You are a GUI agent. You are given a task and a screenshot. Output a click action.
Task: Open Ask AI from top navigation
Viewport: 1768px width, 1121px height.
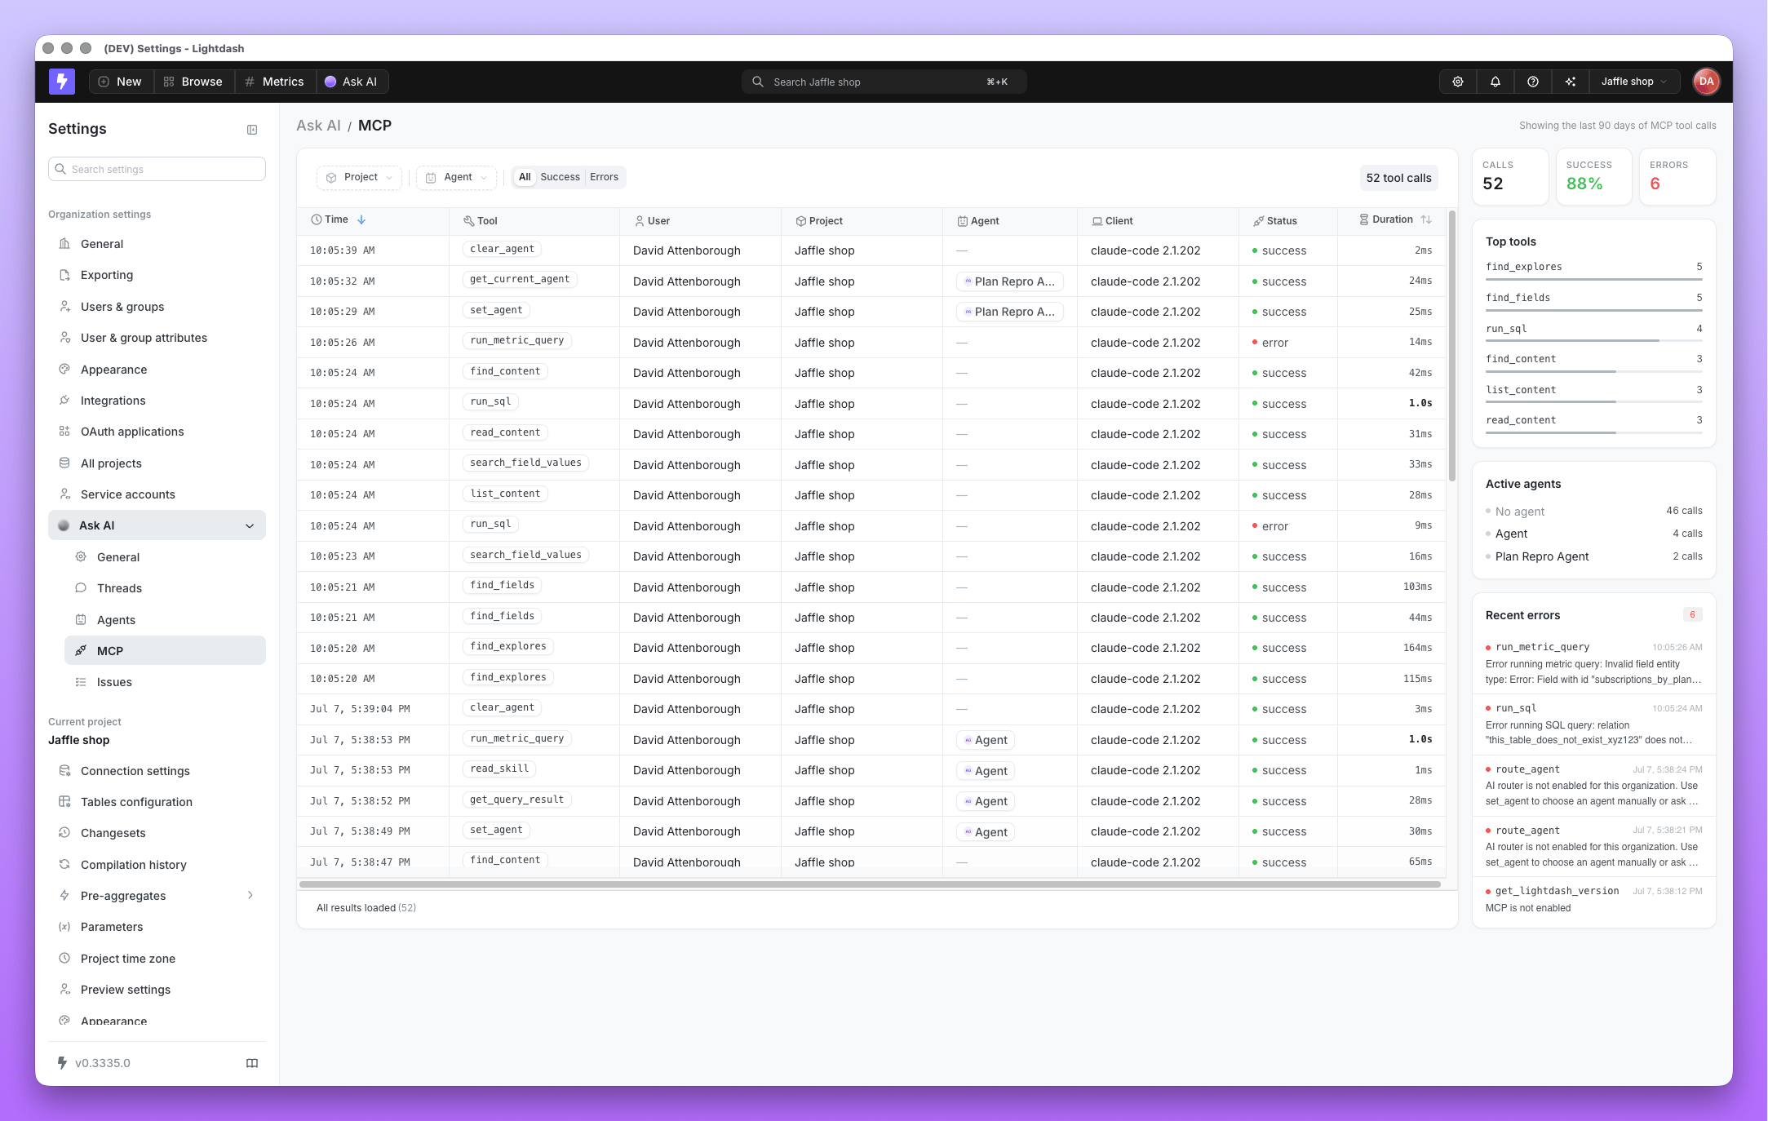[x=352, y=82]
